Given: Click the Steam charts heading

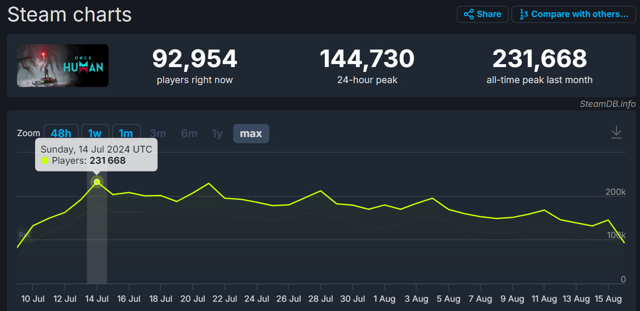Looking at the screenshot, I should click(x=70, y=14).
